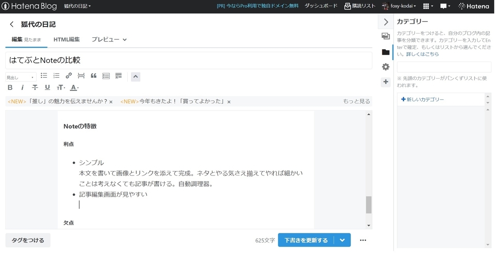Dismiss the 「推し」の魅力 topic suggestion

point(111,102)
